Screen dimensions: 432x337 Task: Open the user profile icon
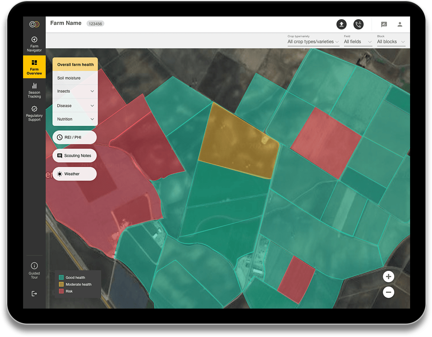click(400, 25)
